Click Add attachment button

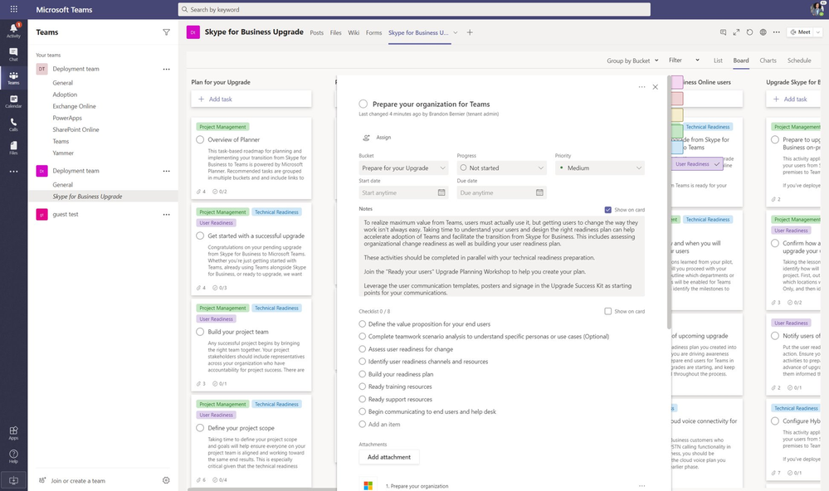(388, 457)
